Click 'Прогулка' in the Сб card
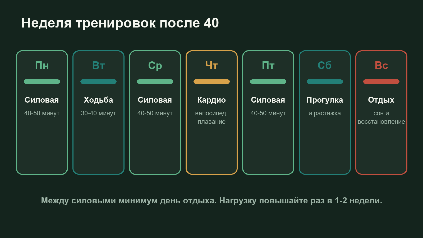The width and height of the screenshot is (423, 238). tap(325, 100)
